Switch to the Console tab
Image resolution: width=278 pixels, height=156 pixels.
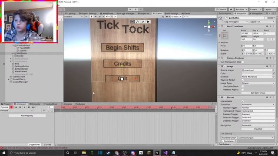click(35, 104)
